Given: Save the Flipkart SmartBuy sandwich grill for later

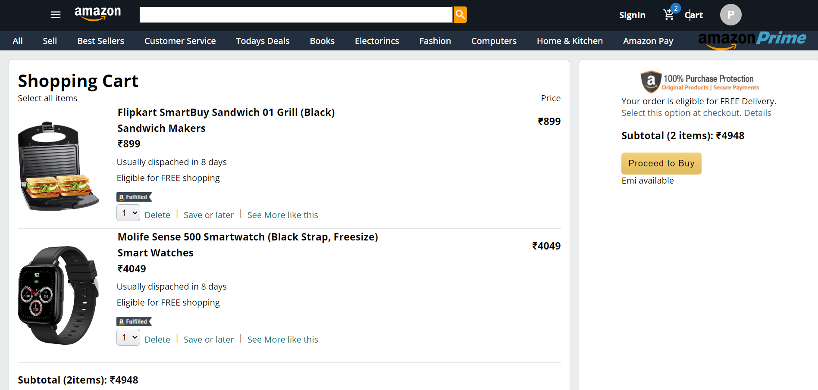Looking at the screenshot, I should pos(208,215).
